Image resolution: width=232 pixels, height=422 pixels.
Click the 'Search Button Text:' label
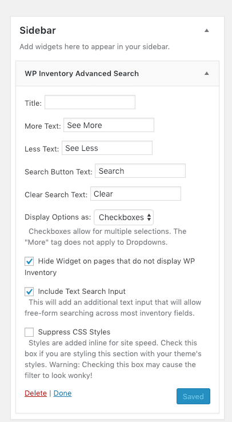(59, 172)
